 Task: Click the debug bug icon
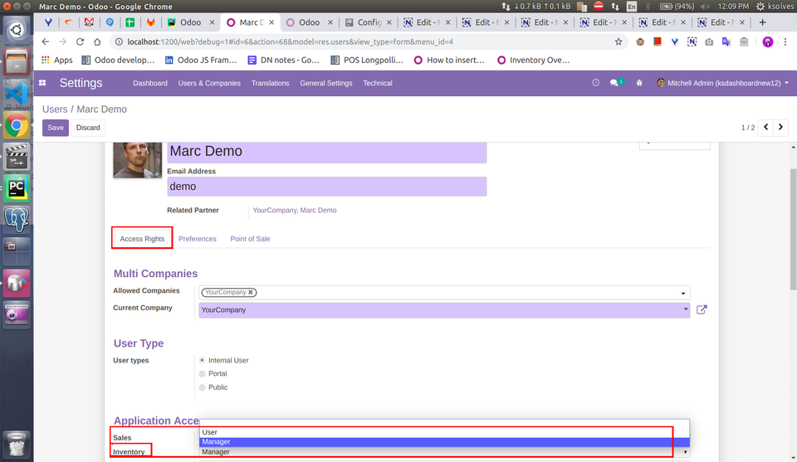[638, 83]
